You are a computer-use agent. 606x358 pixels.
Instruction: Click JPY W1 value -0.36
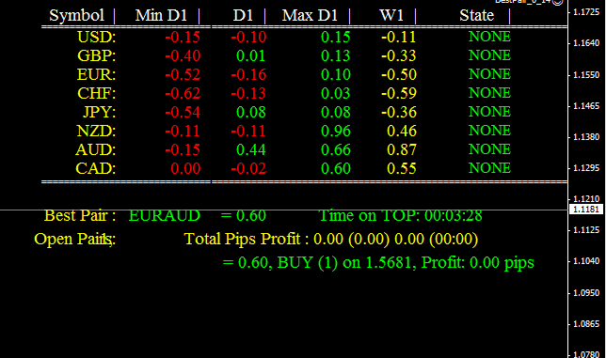(399, 112)
